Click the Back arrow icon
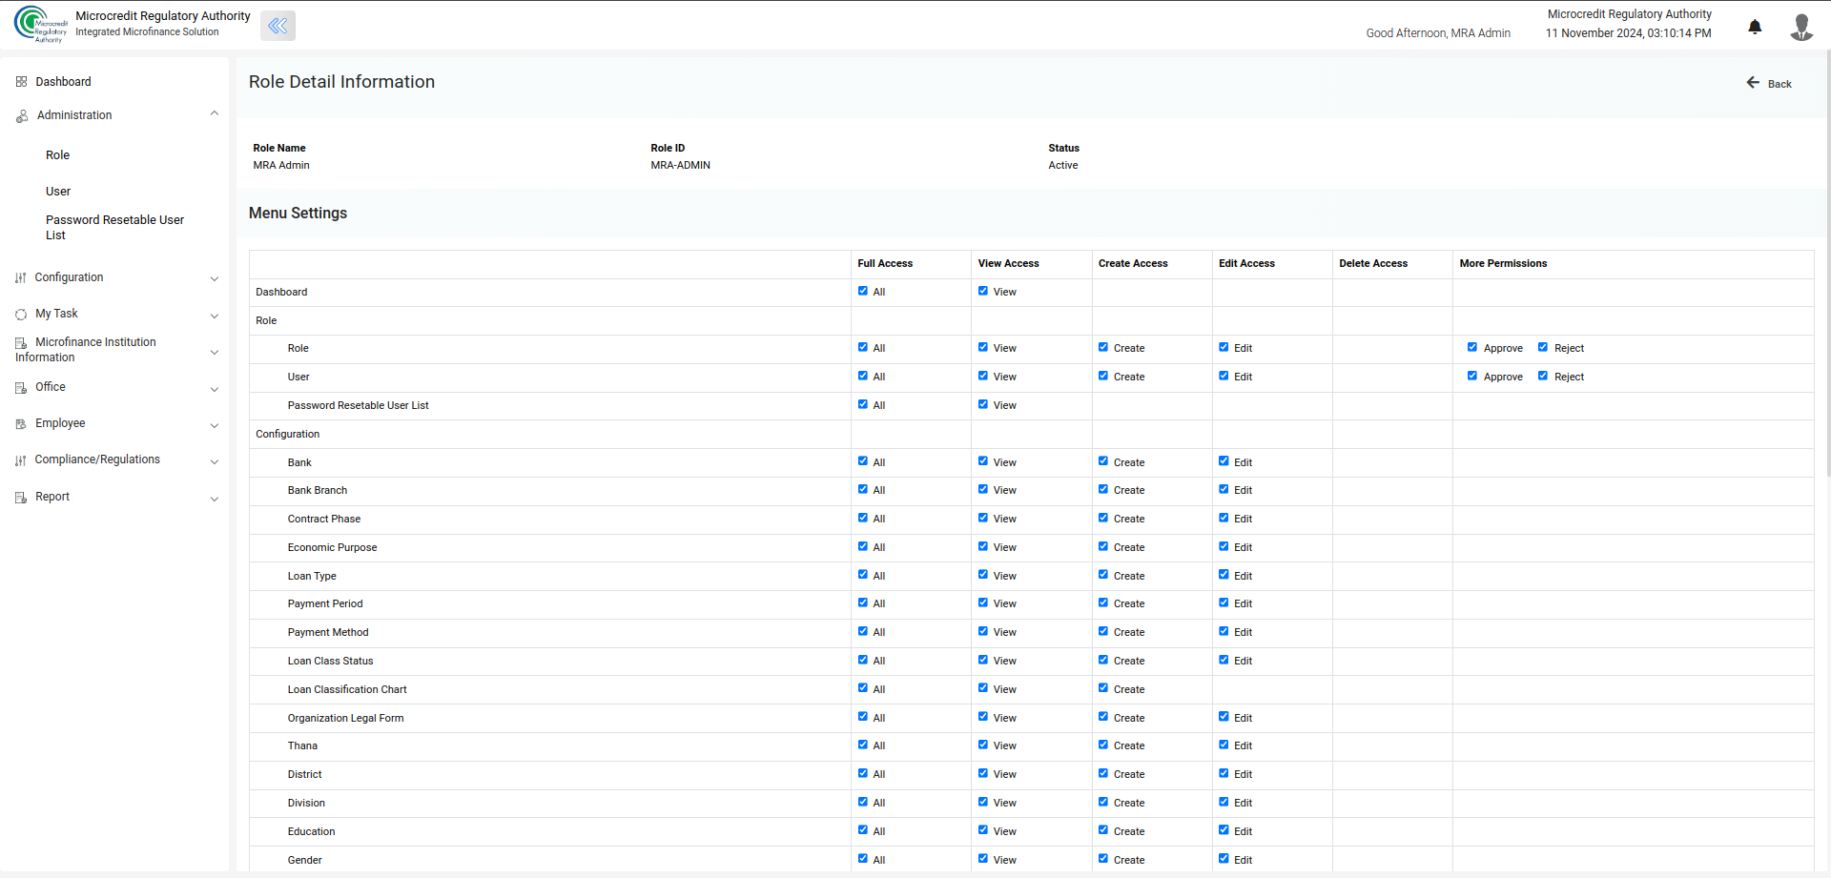This screenshot has height=878, width=1831. pos(1753,83)
